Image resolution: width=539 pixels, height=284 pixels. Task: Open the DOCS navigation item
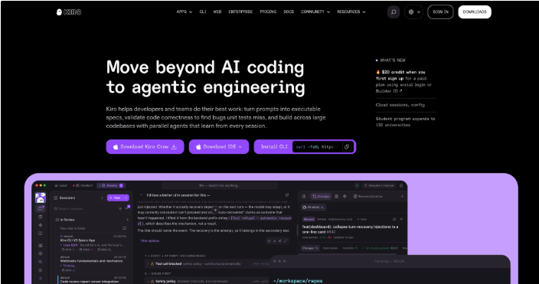tap(289, 11)
